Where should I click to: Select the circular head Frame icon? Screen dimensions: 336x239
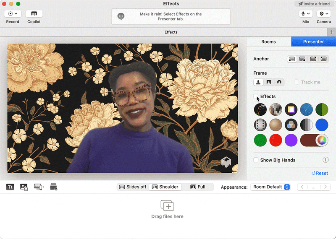(x=279, y=82)
